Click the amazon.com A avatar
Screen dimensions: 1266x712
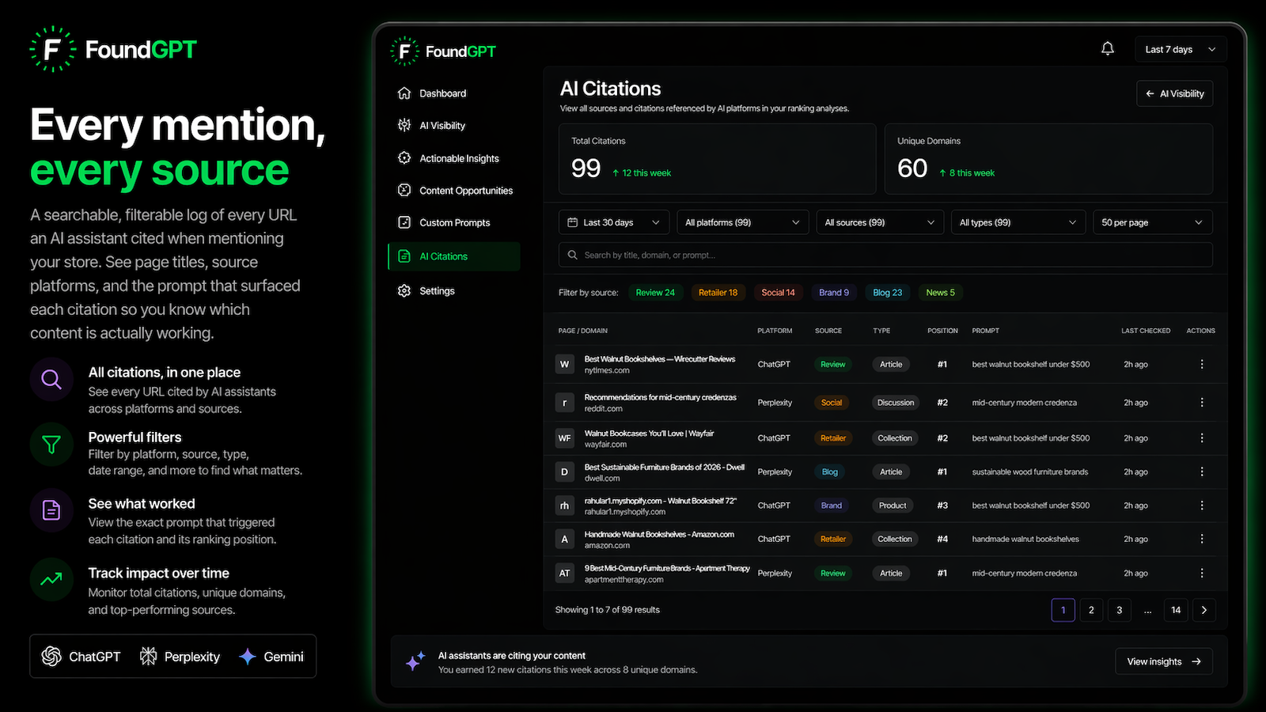coord(564,539)
